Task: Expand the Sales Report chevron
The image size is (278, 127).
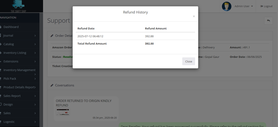Action: pos(35,96)
